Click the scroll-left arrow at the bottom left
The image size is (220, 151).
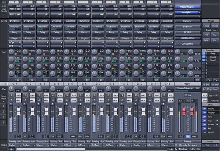[x=12, y=149]
